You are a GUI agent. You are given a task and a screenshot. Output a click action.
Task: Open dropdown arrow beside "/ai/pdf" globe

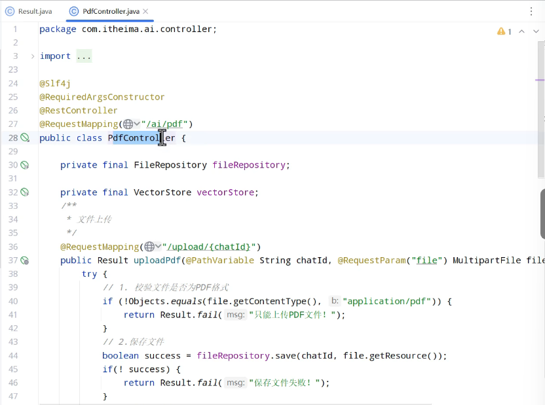click(x=137, y=124)
